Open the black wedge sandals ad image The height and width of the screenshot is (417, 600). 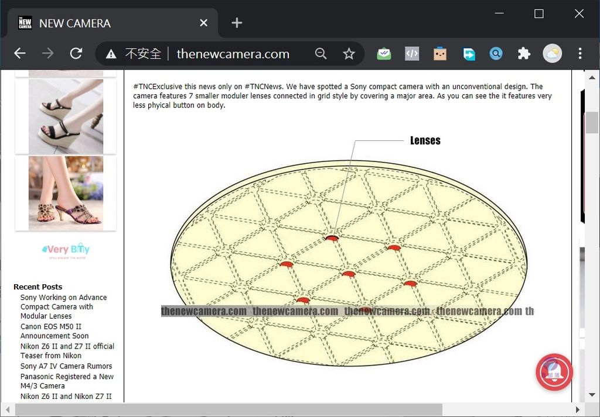66,116
